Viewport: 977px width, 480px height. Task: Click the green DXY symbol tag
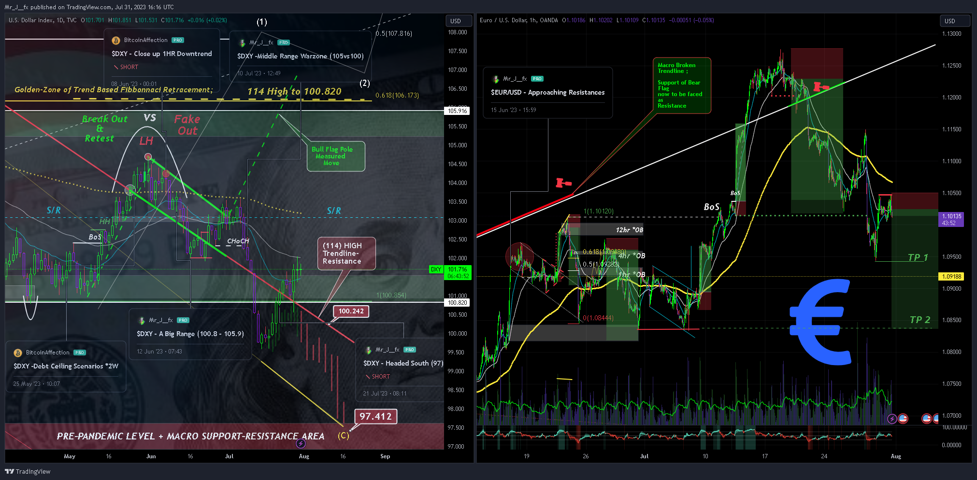[436, 269]
